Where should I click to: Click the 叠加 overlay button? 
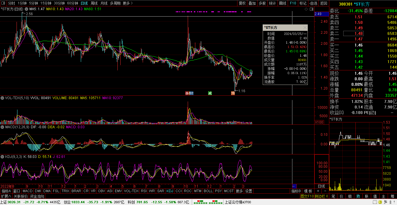(x=252, y=3)
